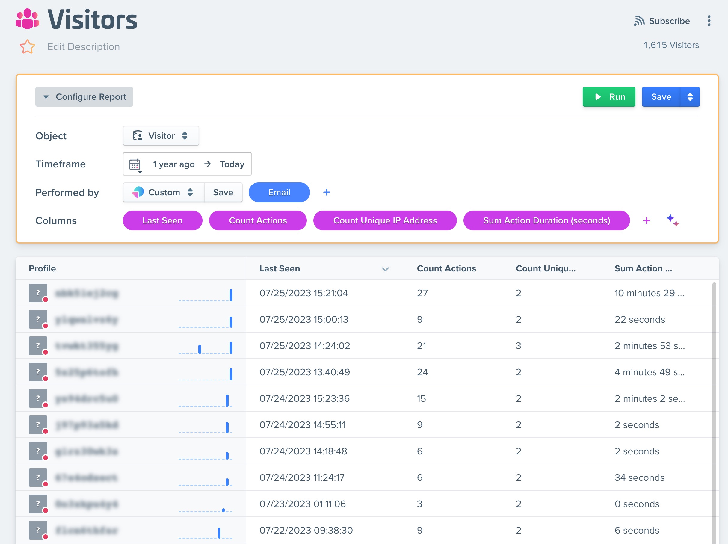The width and height of the screenshot is (728, 544).
Task: Click first row's unknown profile avatar
Action: (x=38, y=293)
